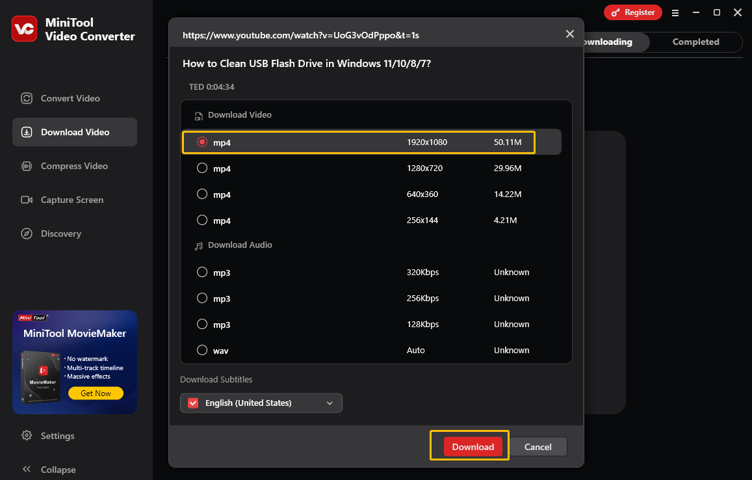Click the 50.11M file size value

coord(508,142)
